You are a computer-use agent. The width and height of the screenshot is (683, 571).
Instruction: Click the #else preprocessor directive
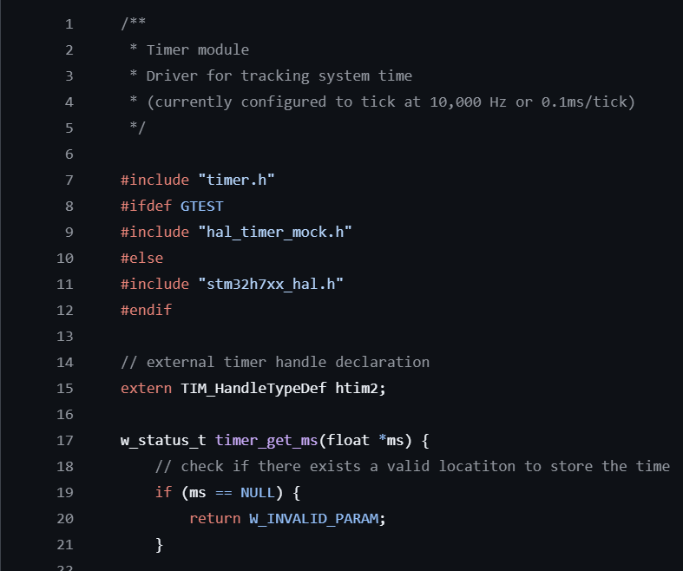coord(141,258)
